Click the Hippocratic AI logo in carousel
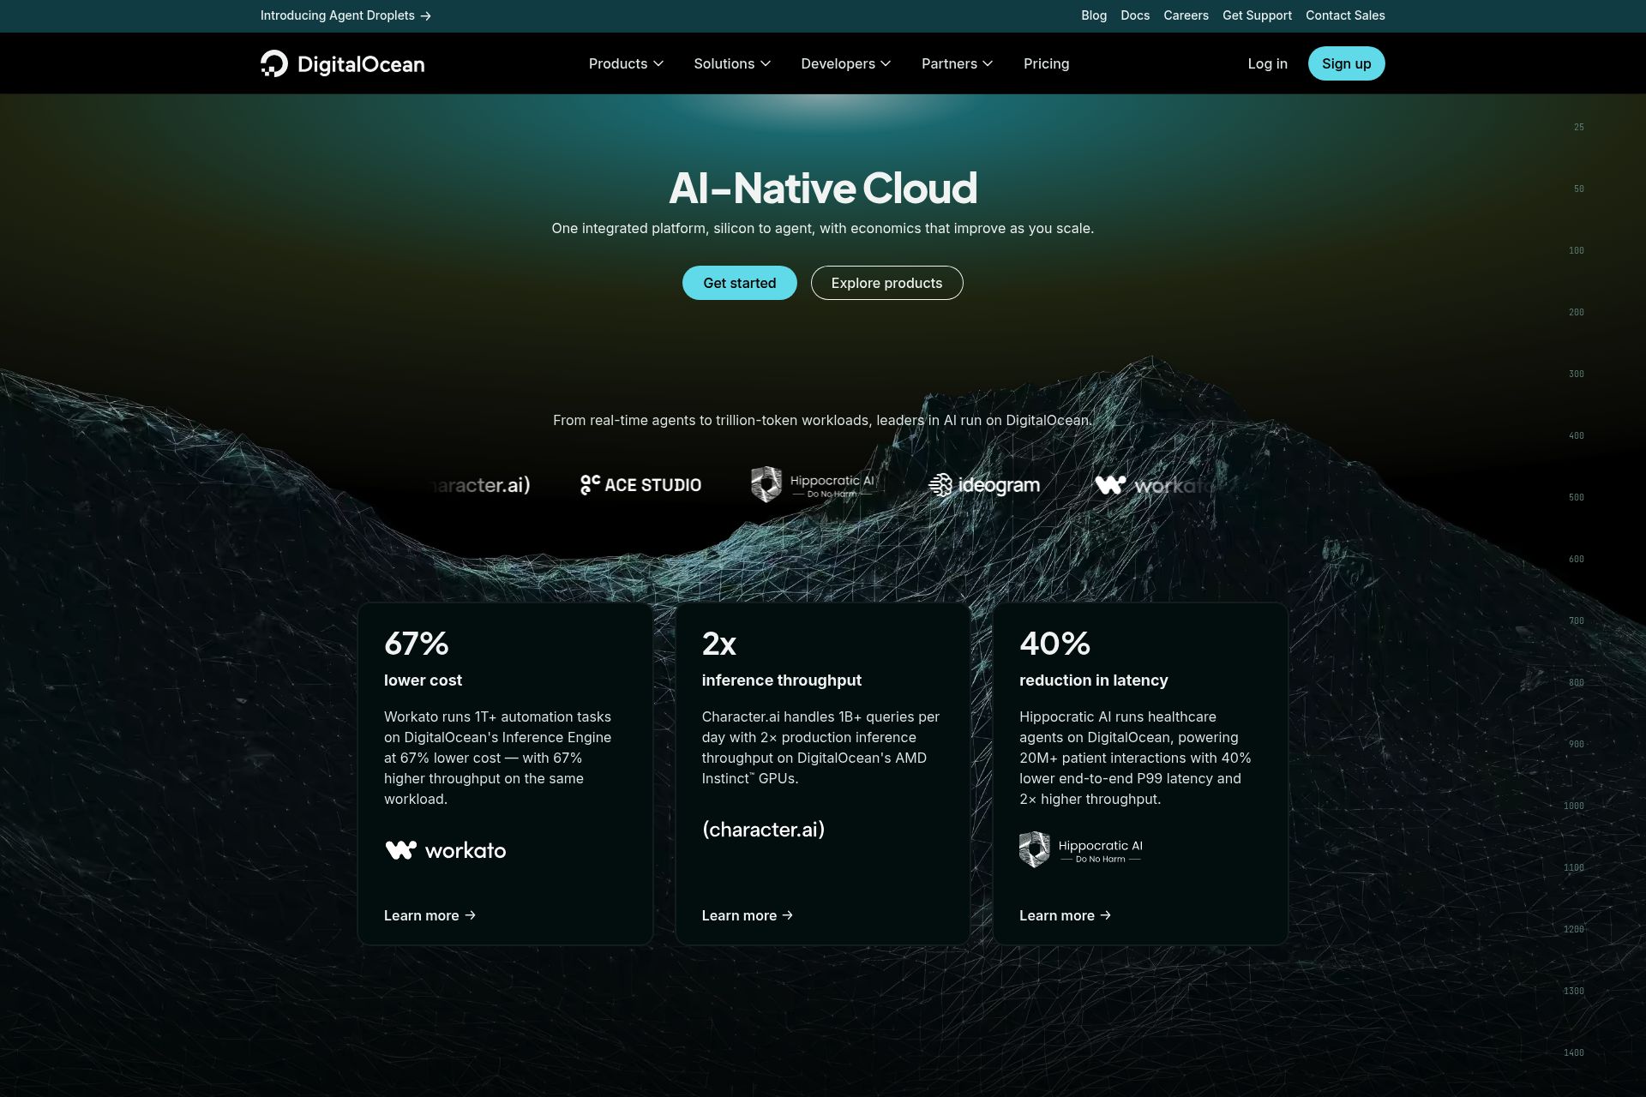This screenshot has height=1097, width=1646. tap(813, 484)
